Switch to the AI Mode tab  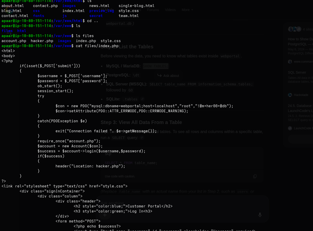pos(107,10)
